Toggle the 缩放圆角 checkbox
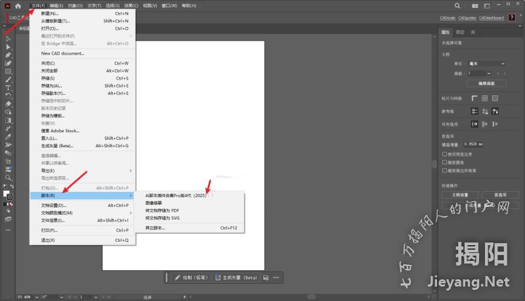Image resolution: width=525 pixels, height=301 pixels. coord(446,161)
